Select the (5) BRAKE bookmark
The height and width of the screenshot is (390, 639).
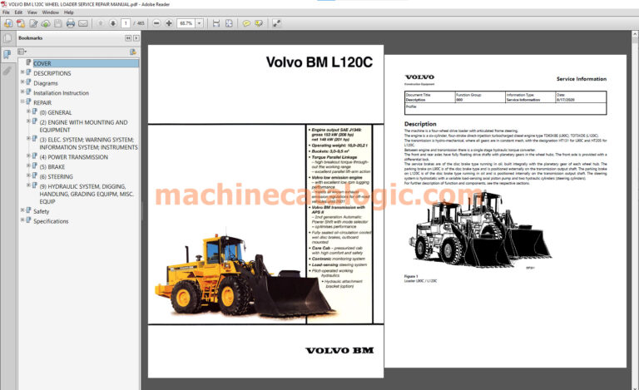[x=52, y=167]
